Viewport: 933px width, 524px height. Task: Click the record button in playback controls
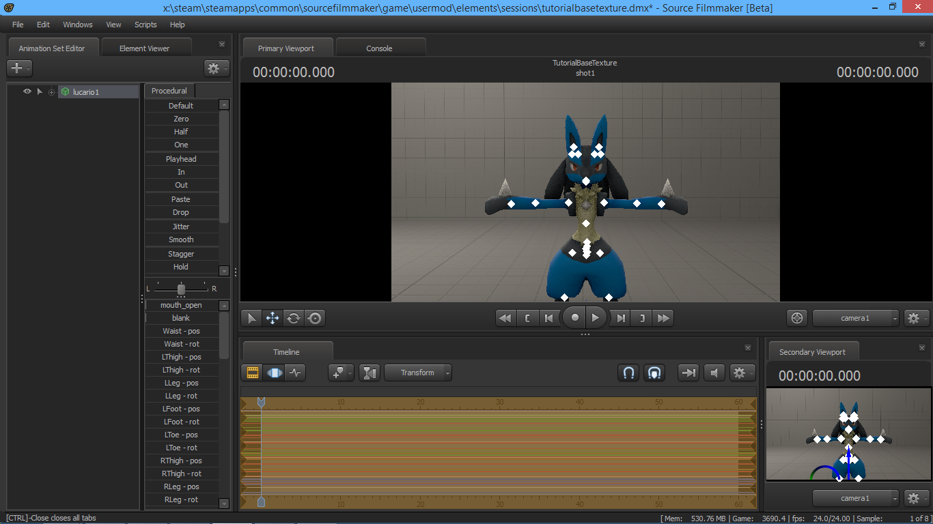[x=574, y=318]
